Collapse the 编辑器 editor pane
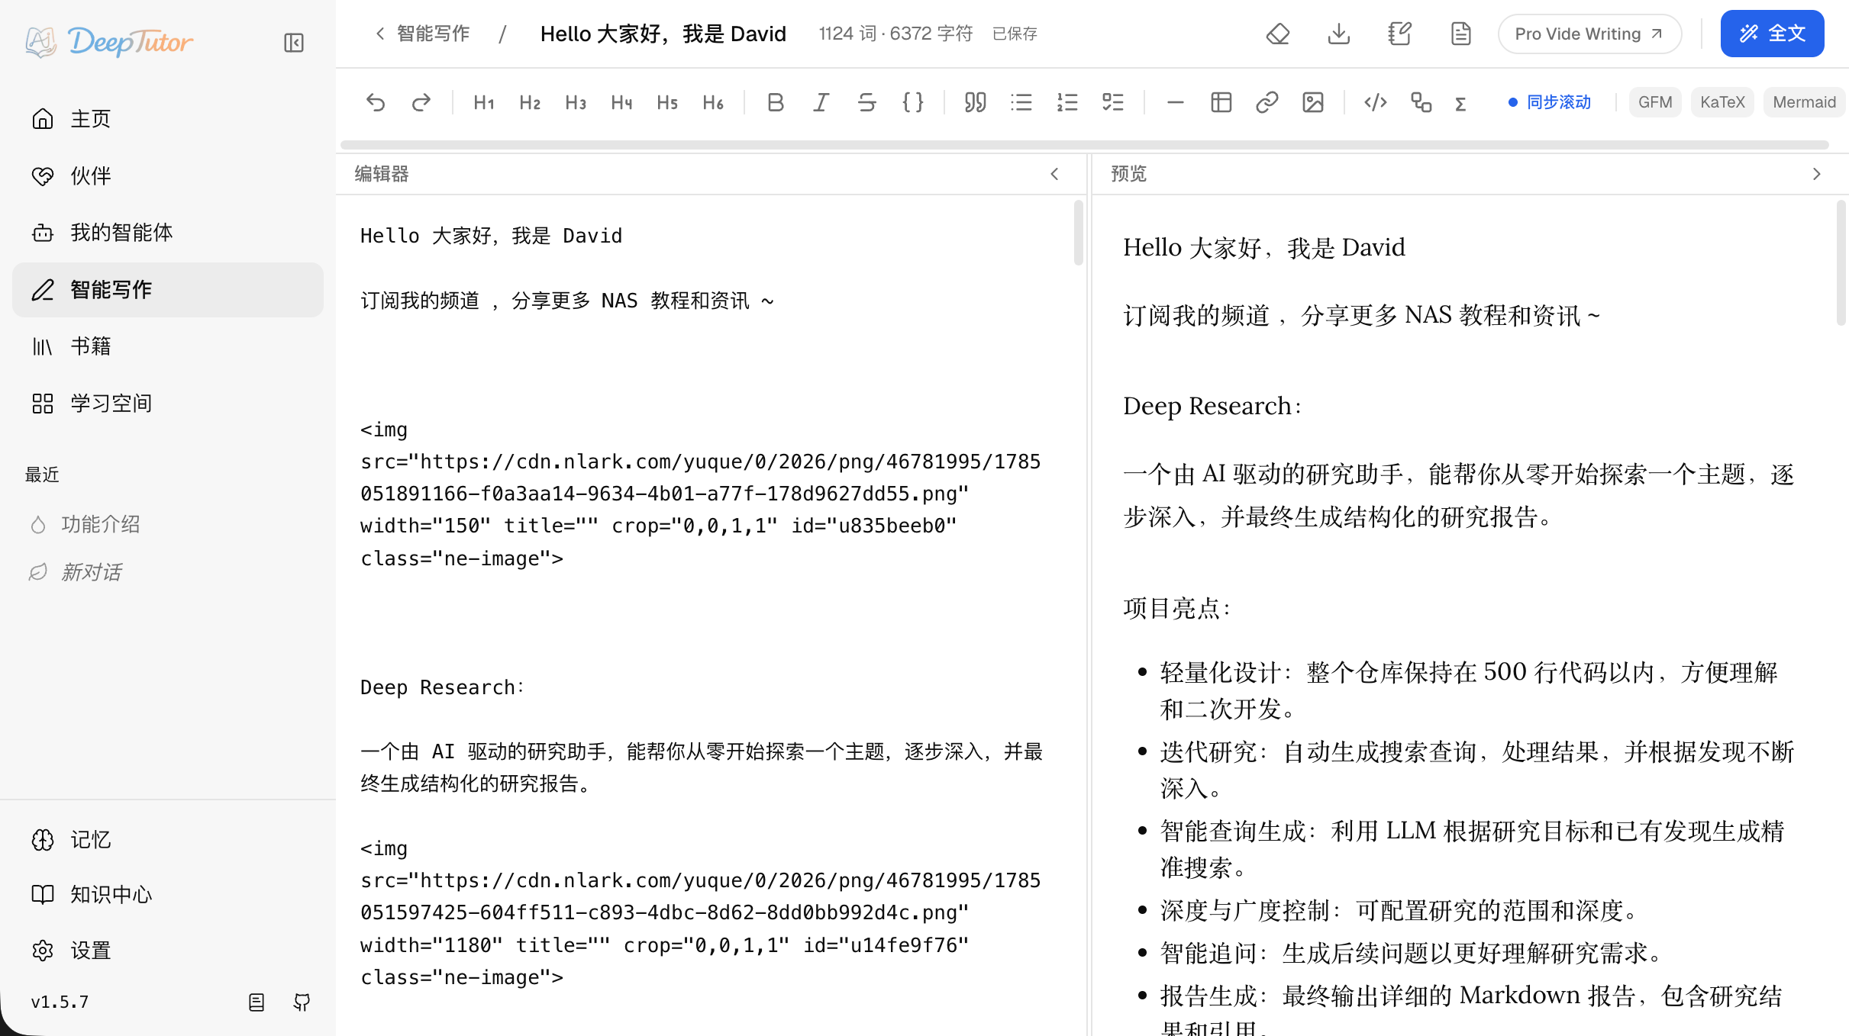The width and height of the screenshot is (1849, 1036). (1055, 174)
